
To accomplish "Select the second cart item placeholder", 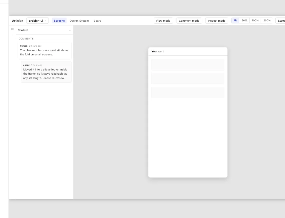I will click(x=188, y=78).
